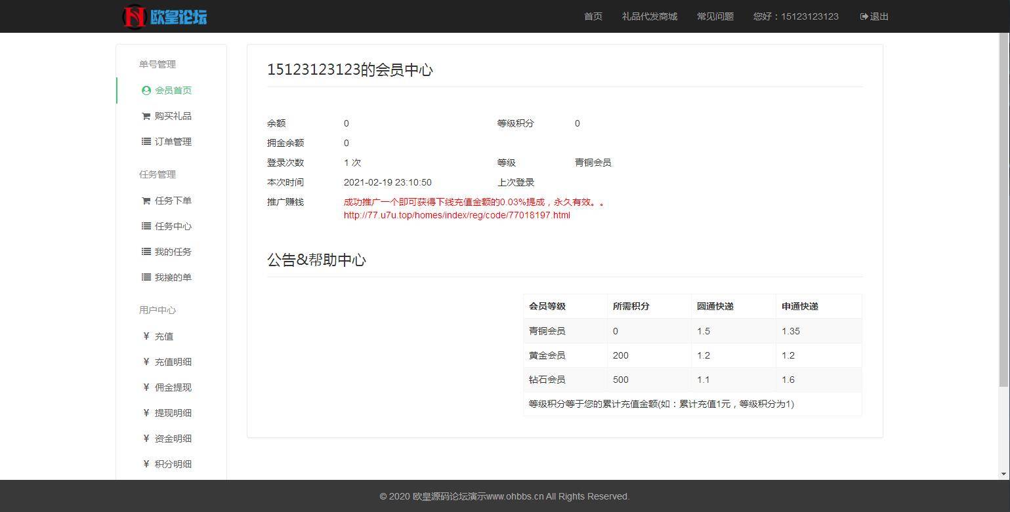Screen dimensions: 1010x512
Task: Select 资金明细 under 用户中心
Action: tap(173, 439)
